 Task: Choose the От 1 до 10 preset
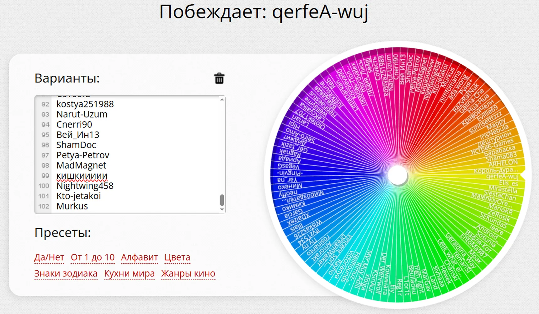(93, 257)
